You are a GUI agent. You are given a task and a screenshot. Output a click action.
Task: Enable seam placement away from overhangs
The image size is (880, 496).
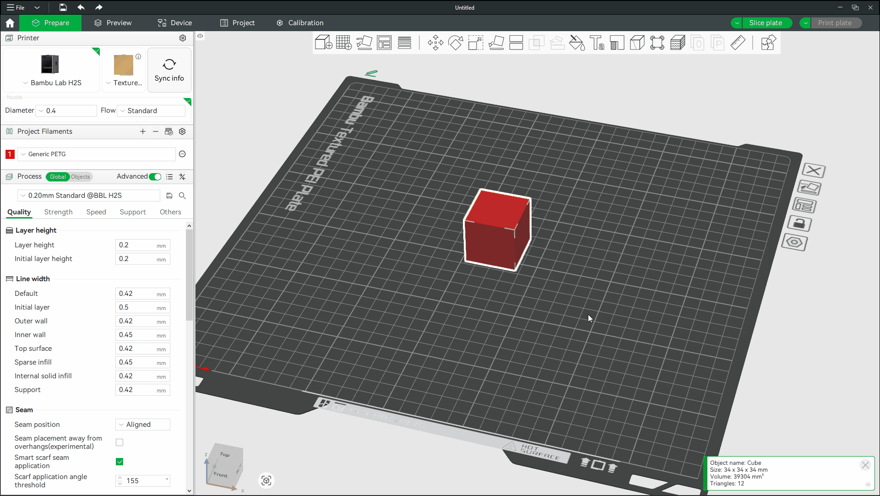(120, 442)
